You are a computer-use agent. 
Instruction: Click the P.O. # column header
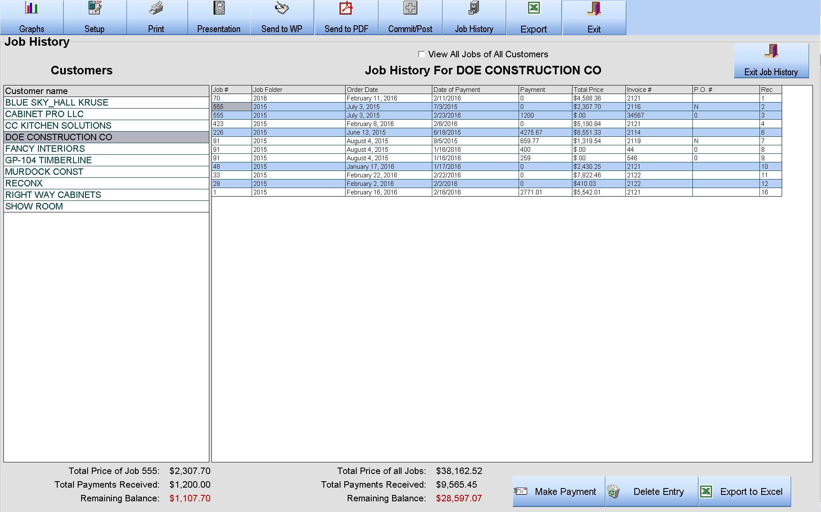(726, 90)
